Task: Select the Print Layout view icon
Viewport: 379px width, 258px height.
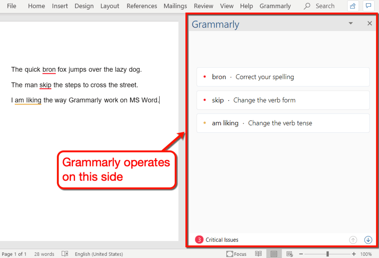Action: click(274, 254)
